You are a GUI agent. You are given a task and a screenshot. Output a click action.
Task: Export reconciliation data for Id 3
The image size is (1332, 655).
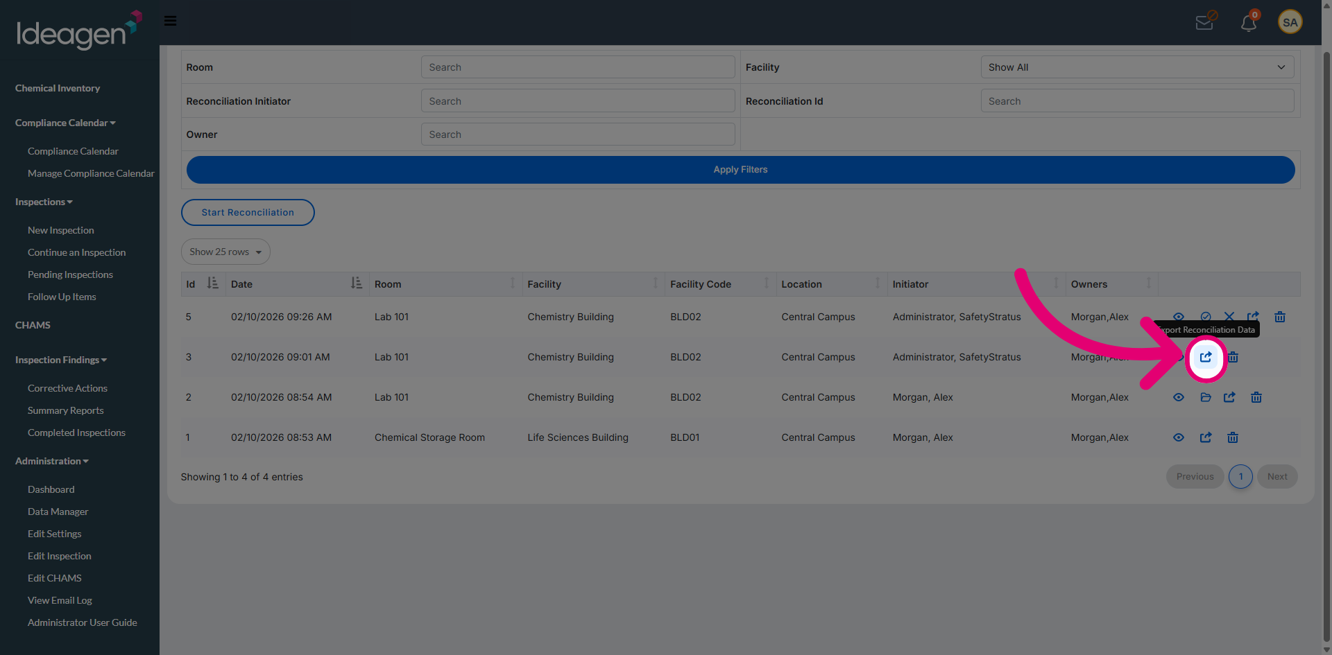[1206, 357]
